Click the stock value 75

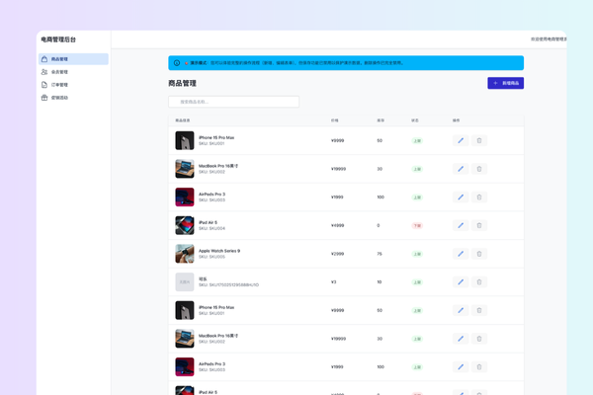click(380, 254)
